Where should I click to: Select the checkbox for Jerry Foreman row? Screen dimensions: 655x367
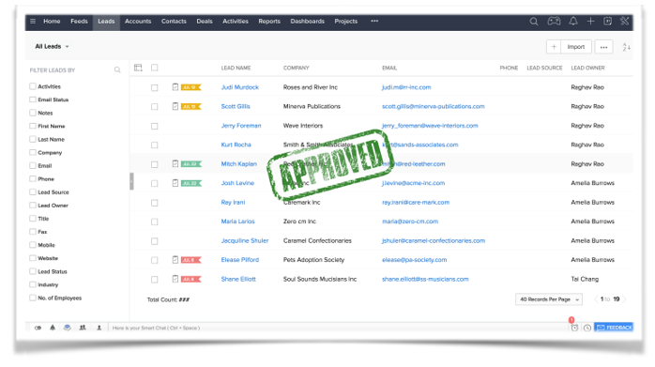[155, 126]
